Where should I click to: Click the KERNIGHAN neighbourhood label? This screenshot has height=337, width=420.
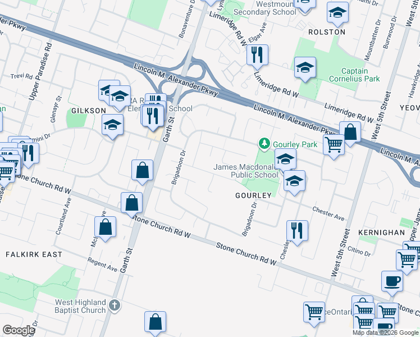[382, 233]
